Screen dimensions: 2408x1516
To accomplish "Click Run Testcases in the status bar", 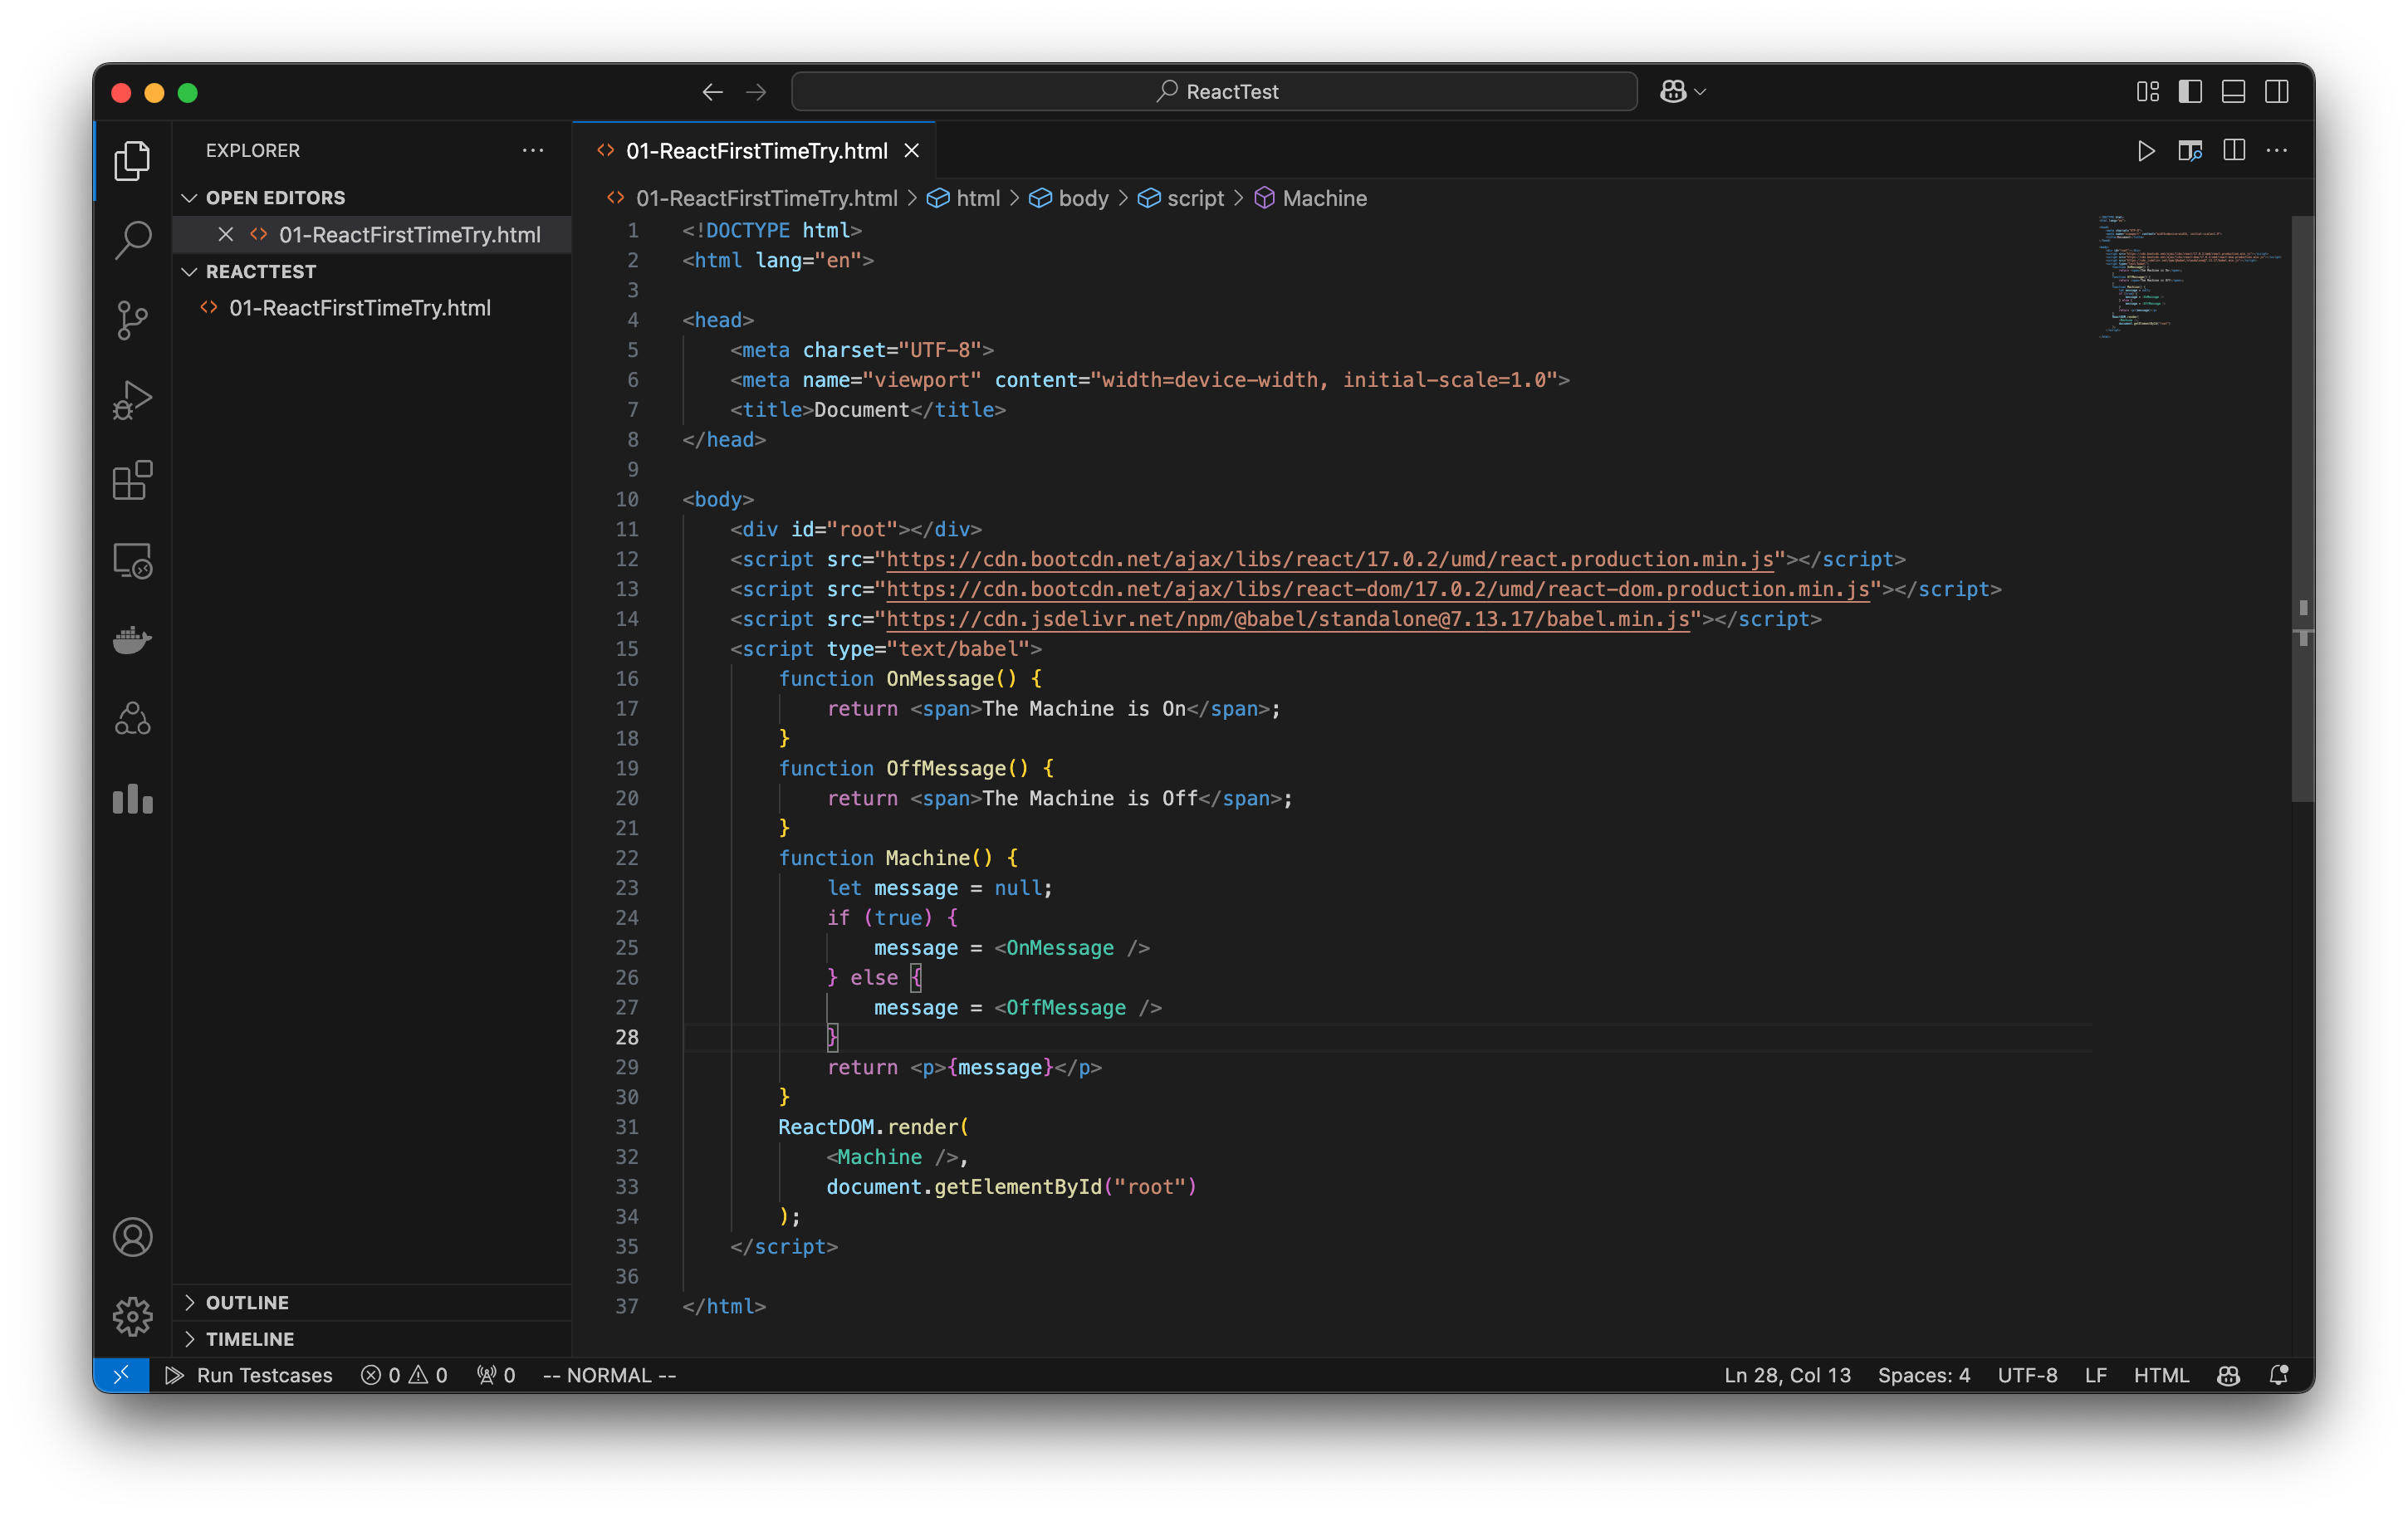I will point(250,1375).
